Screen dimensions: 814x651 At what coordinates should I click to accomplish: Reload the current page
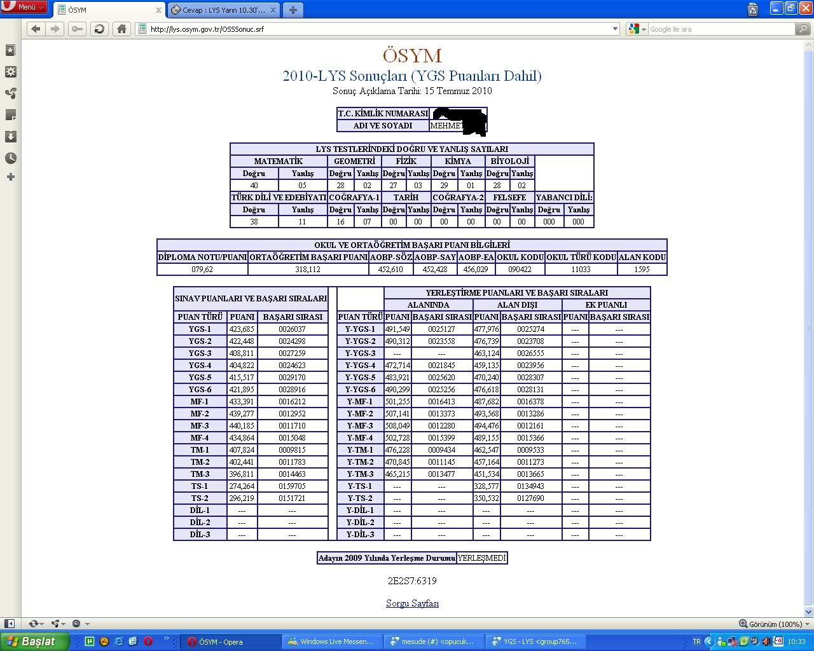(99, 29)
